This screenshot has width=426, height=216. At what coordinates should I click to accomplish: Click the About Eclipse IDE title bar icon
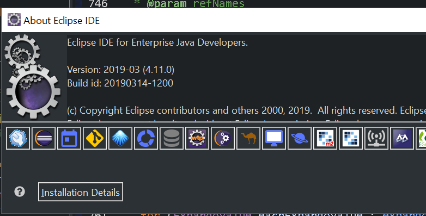(x=14, y=20)
